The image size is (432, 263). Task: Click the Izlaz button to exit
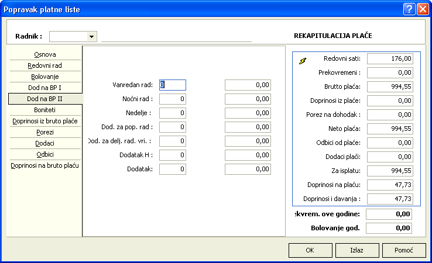pyautogui.click(x=356, y=250)
